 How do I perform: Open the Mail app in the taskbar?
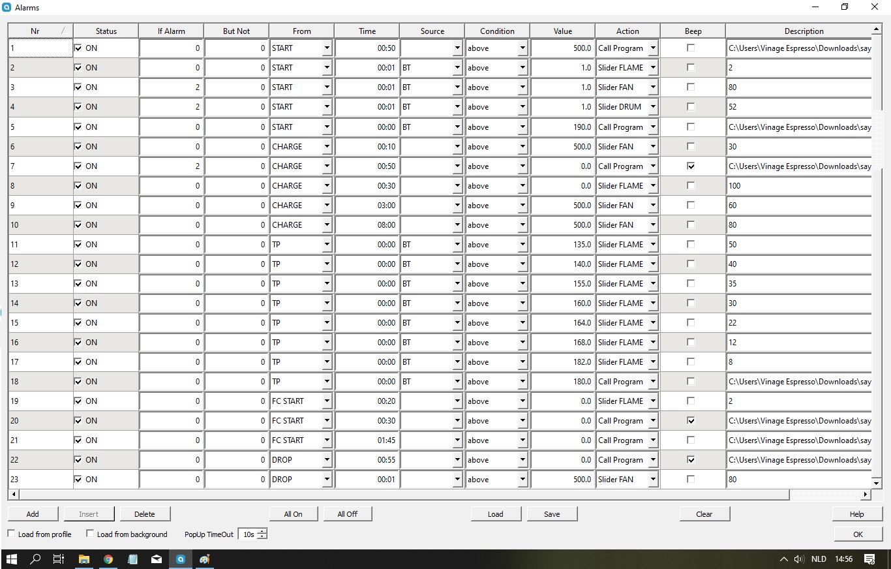click(x=157, y=559)
